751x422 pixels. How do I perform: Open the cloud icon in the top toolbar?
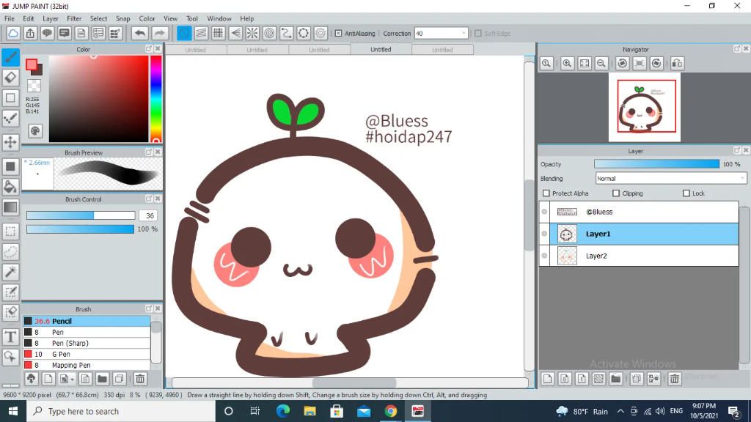(13, 33)
